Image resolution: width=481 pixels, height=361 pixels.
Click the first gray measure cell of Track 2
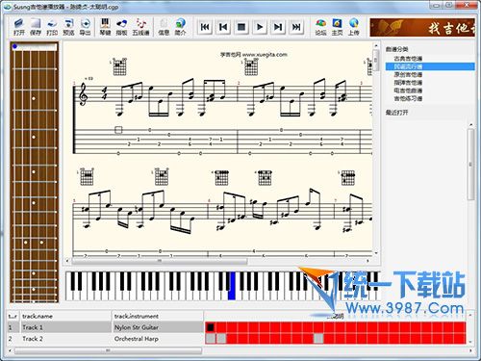coord(211,338)
